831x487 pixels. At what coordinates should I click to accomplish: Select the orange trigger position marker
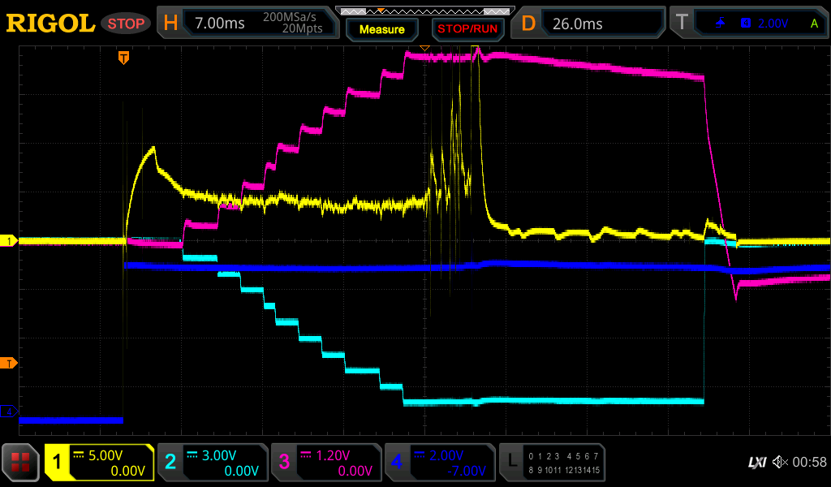(123, 57)
